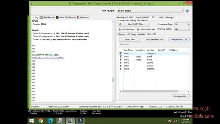220x124 pixels.
Task: Open the Settings tab
Action: (x=169, y=18)
